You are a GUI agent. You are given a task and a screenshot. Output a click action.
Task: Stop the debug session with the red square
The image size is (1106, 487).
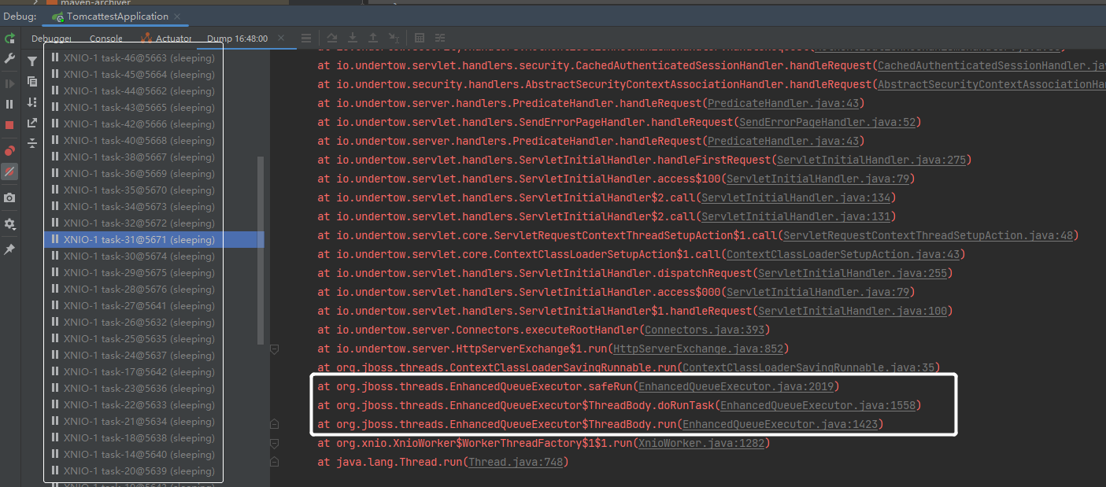(9, 125)
